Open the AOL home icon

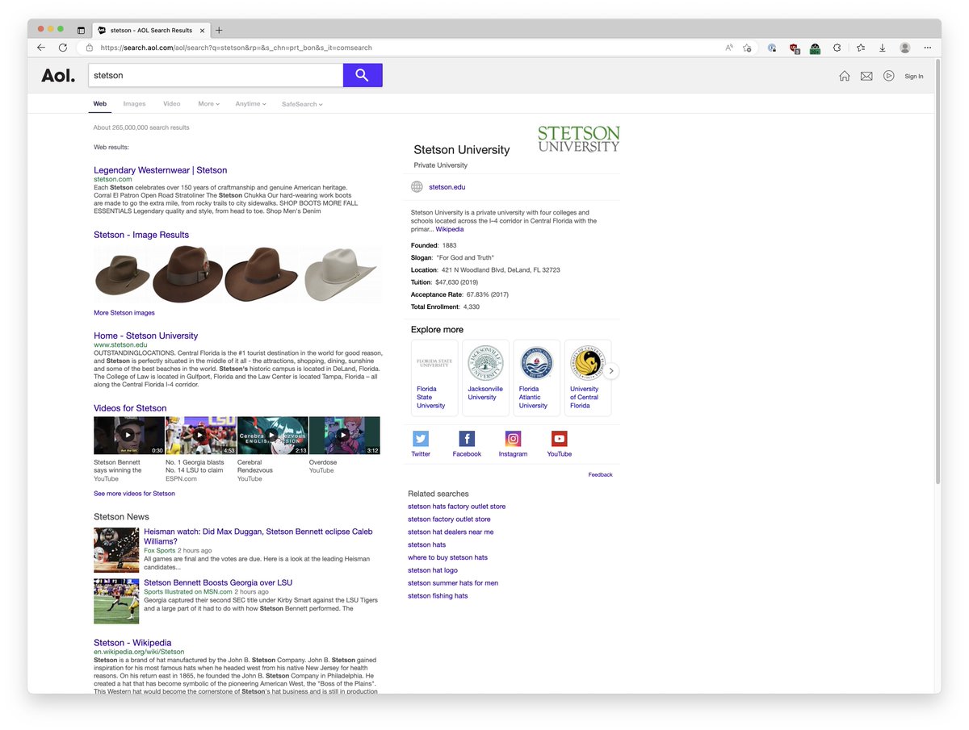pos(844,76)
